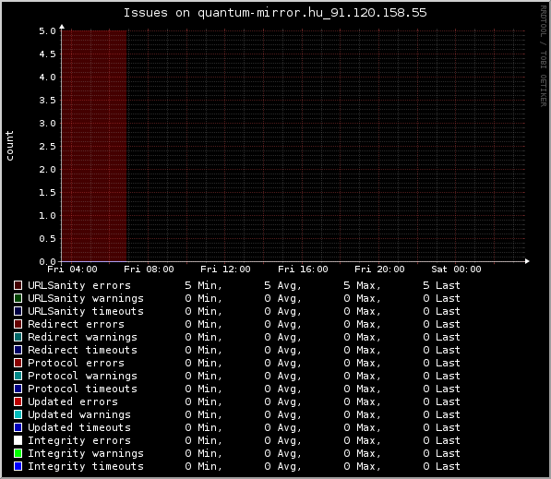Click the Fri 16:00 time axis label
Image resolution: width=551 pixels, height=479 pixels.
(x=303, y=269)
